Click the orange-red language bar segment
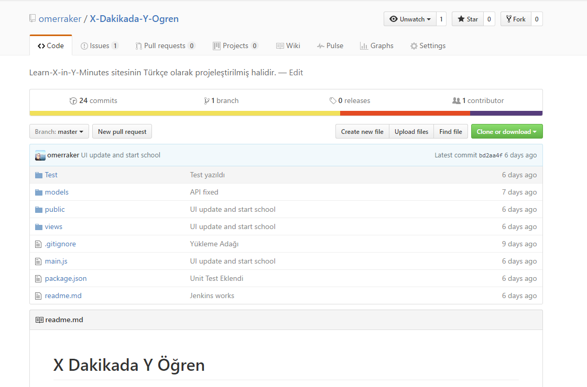 (x=405, y=113)
